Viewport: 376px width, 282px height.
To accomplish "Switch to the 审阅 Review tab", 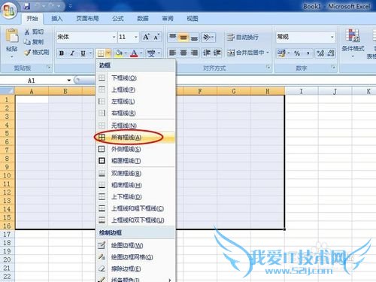I will (x=168, y=18).
